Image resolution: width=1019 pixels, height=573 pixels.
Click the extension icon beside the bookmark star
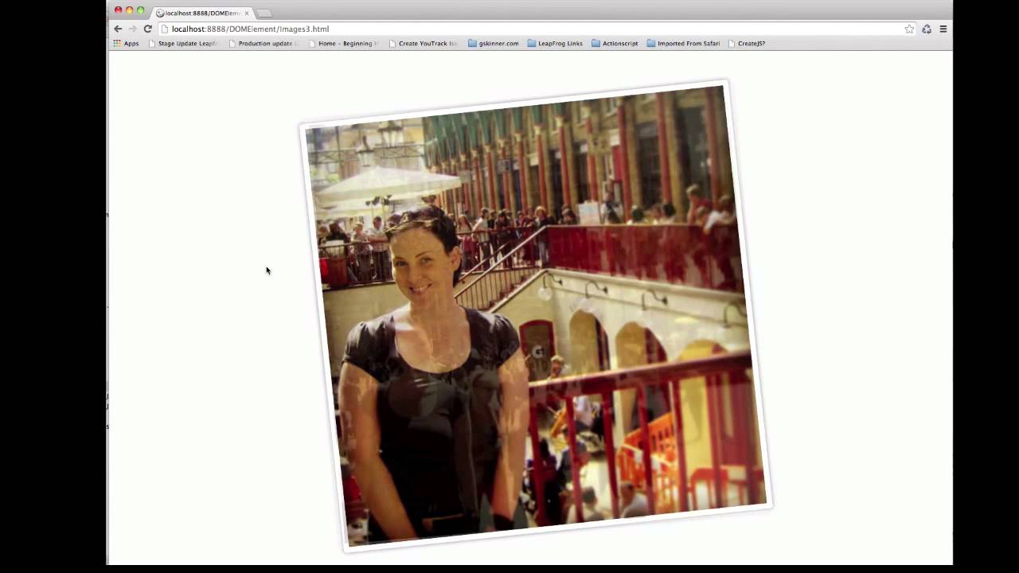click(x=927, y=29)
